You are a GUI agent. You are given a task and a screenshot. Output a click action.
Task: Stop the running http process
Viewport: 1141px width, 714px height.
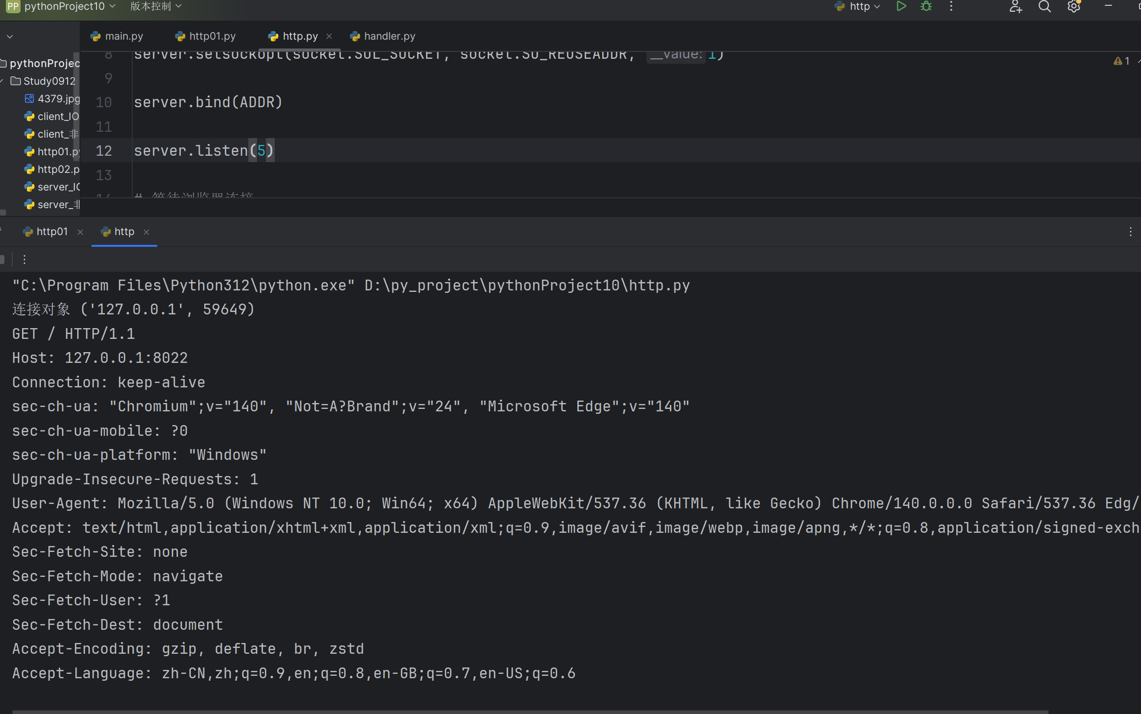click(x=2, y=260)
